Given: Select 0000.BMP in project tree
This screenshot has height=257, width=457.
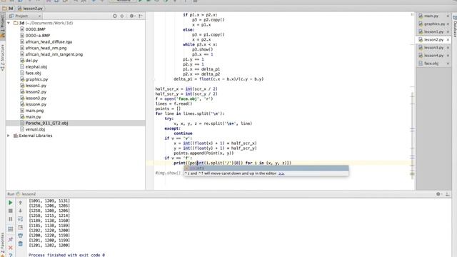Looking at the screenshot, I should tap(35, 29).
